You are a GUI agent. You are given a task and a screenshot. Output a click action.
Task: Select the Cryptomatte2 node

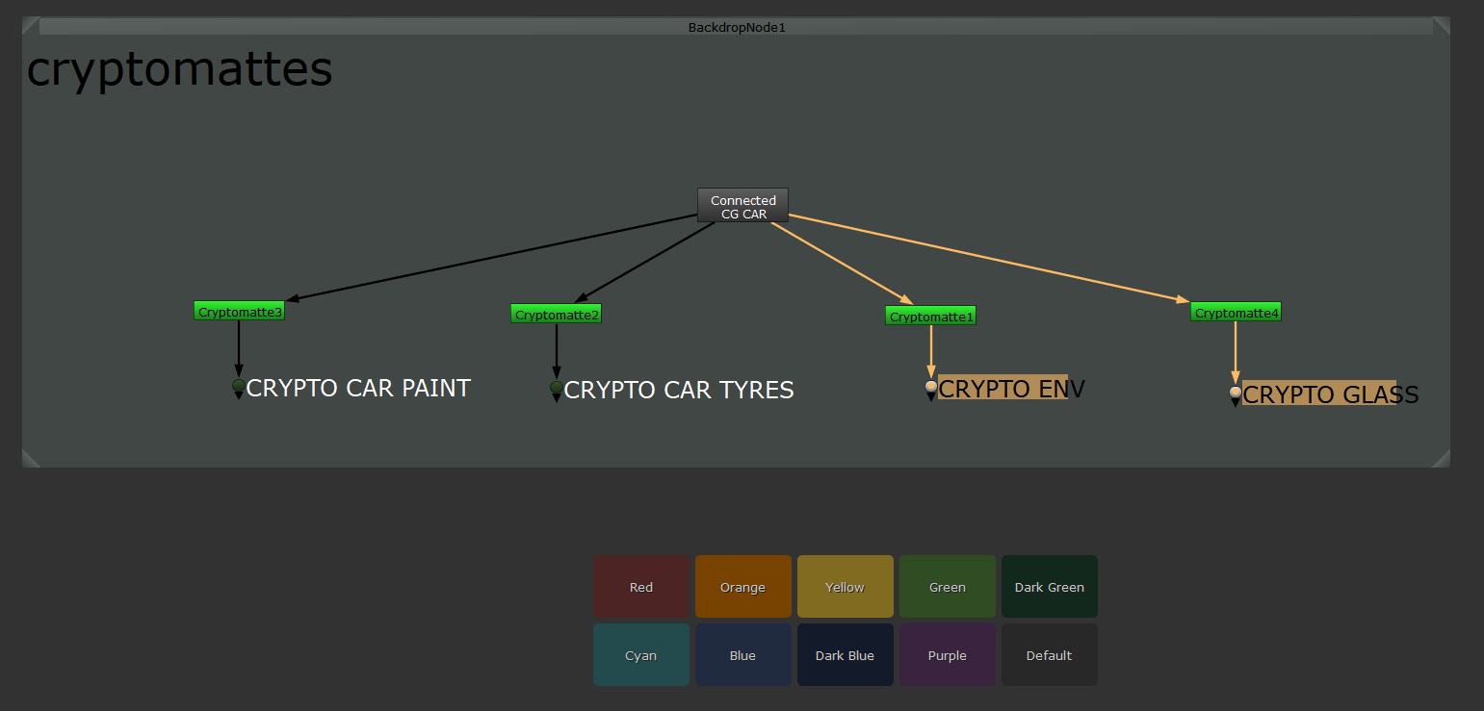coord(556,314)
